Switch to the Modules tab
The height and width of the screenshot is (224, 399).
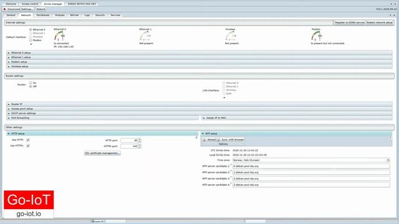(60, 15)
